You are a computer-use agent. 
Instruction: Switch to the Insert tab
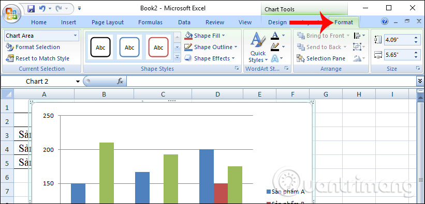click(68, 22)
